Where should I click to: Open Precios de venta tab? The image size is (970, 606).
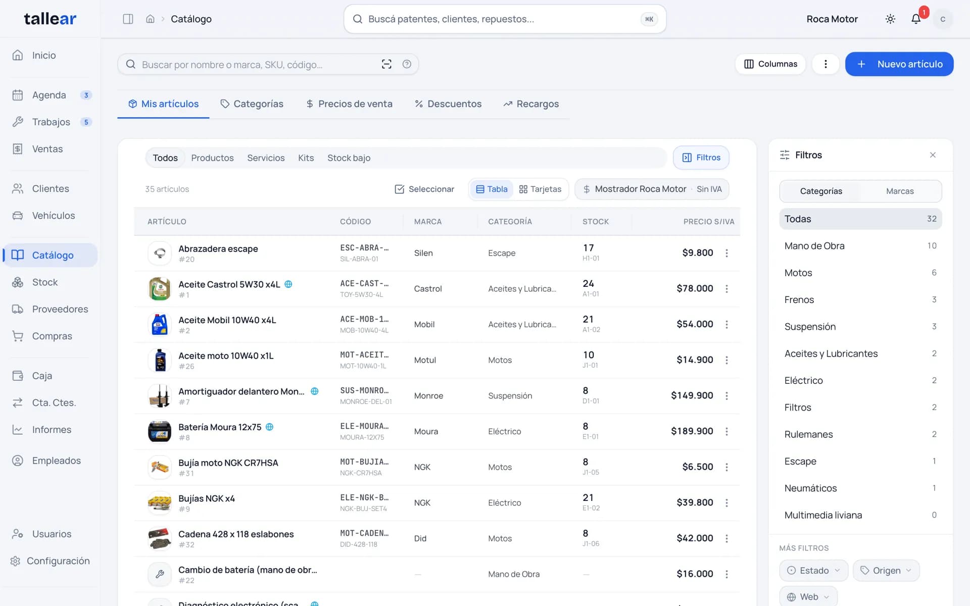349,104
